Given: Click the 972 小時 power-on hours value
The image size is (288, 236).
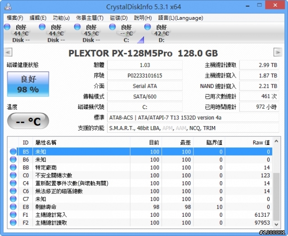Looking at the screenshot, I should coord(259,107).
